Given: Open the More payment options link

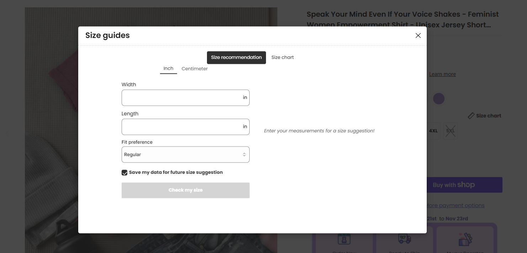Looking at the screenshot, I should coord(455,205).
